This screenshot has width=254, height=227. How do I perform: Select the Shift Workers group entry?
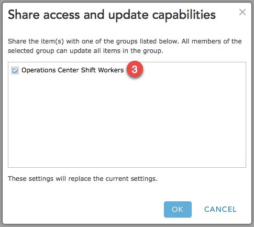[73, 70]
